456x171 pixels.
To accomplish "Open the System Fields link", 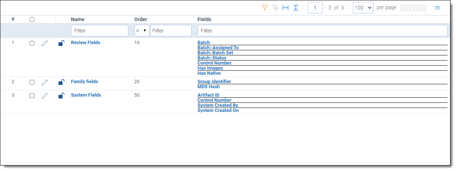I will [86, 95].
